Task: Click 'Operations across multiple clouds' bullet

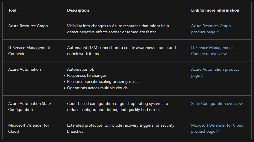Action: (x=97, y=88)
